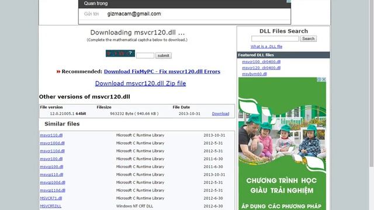Open Download FixMyPC recommended link
Image resolution: width=374 pixels, height=210 pixels.
tap(162, 71)
